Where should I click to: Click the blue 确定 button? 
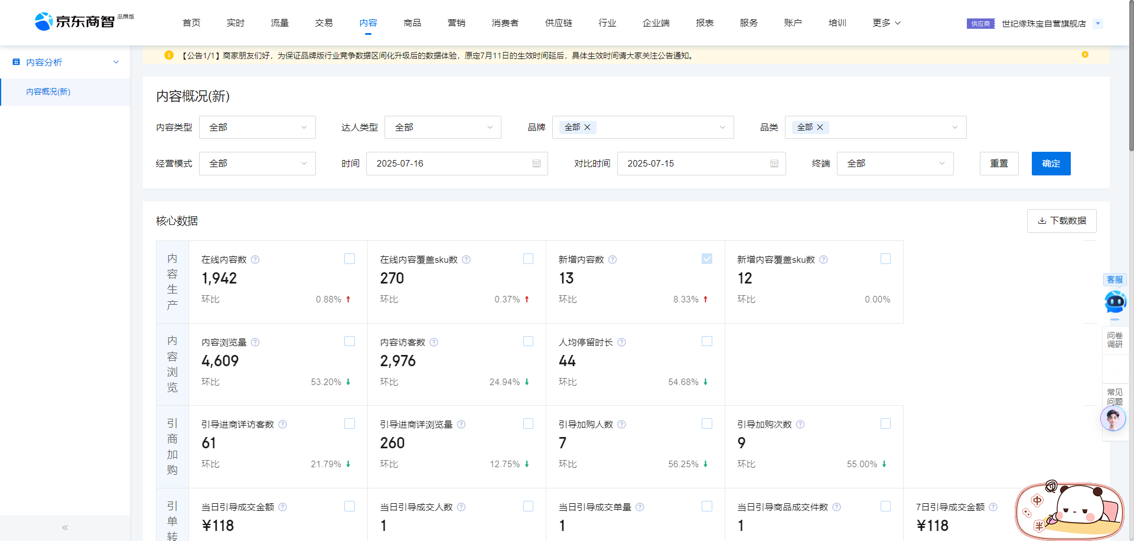coord(1051,164)
